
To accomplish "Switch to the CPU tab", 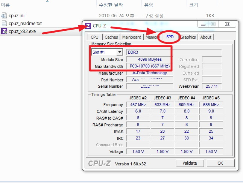I will coord(95,37).
